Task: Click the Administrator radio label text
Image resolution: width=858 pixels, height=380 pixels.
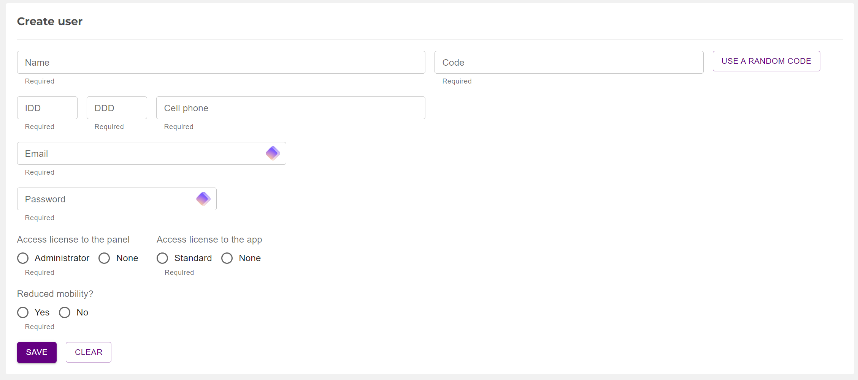Action: click(62, 258)
